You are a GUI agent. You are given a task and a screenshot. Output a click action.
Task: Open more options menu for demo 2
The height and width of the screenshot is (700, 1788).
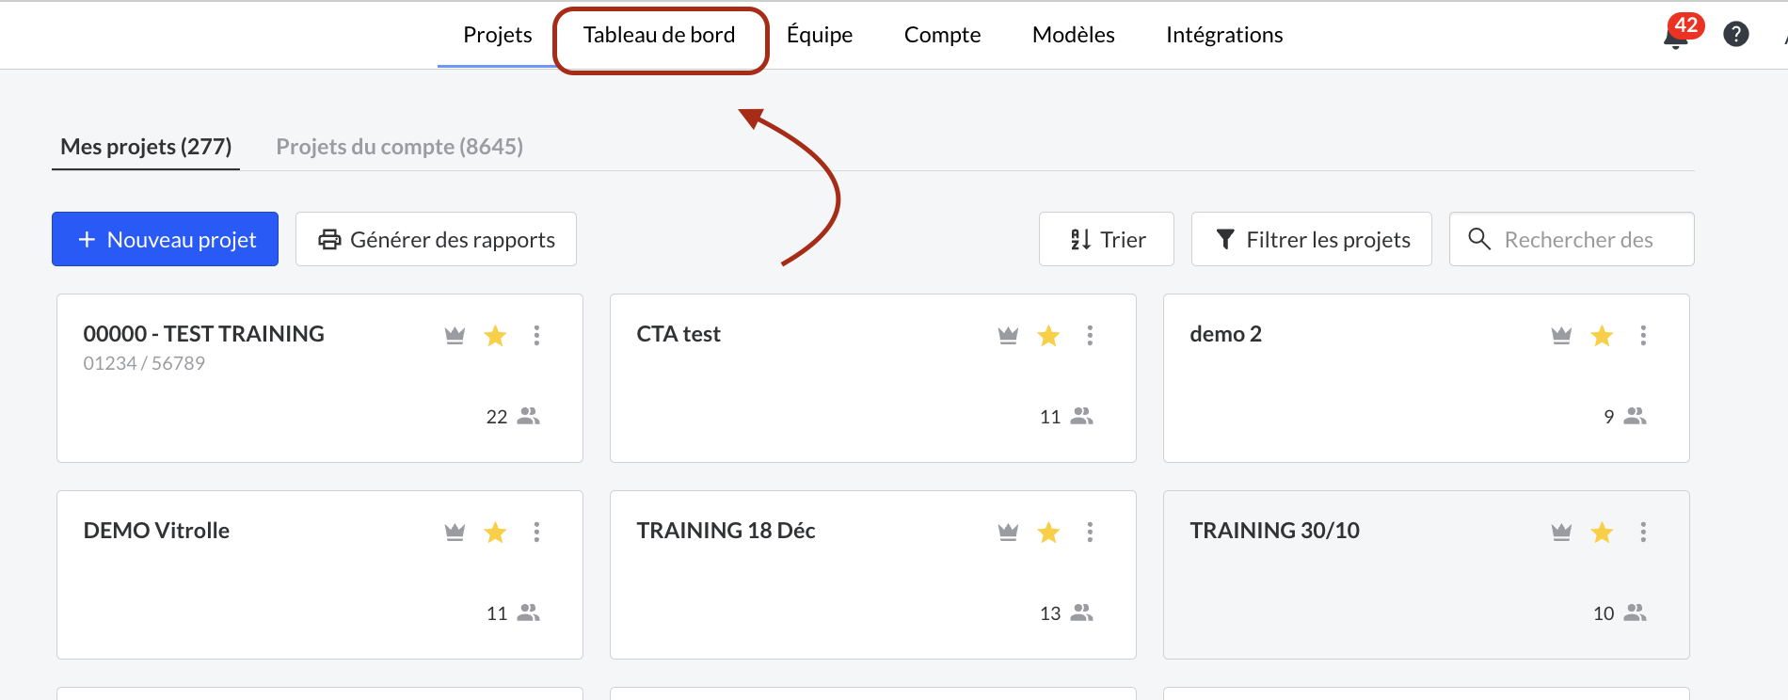(1643, 335)
